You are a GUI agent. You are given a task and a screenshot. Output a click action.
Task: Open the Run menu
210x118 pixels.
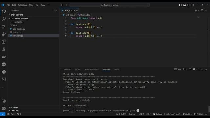point(43,5)
